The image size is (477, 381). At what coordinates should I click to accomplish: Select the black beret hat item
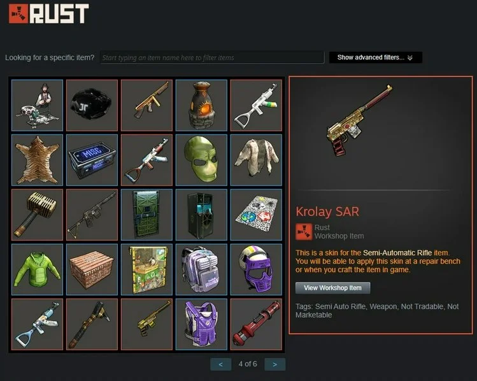92,105
